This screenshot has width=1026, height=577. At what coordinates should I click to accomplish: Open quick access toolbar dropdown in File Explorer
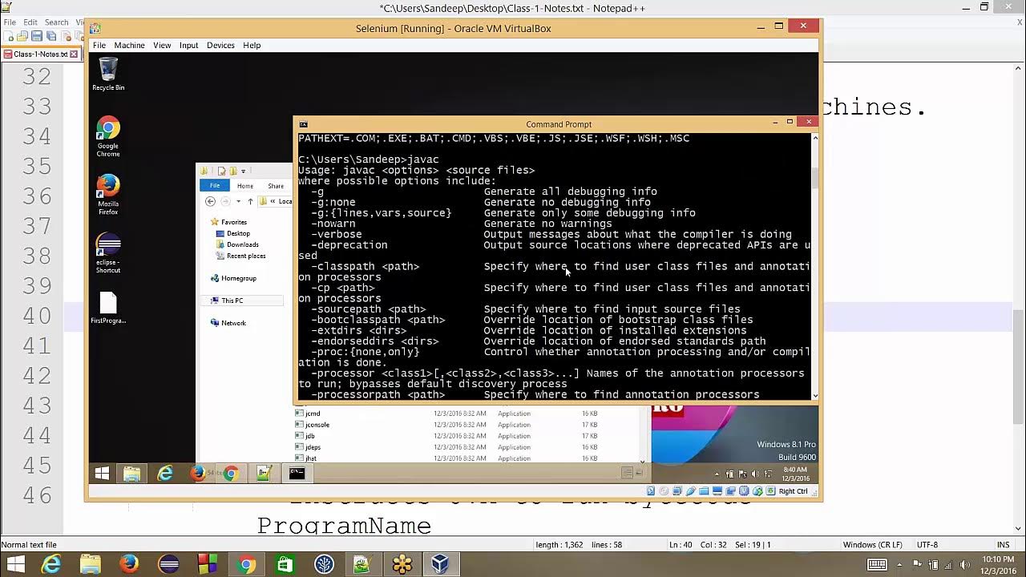coord(243,171)
